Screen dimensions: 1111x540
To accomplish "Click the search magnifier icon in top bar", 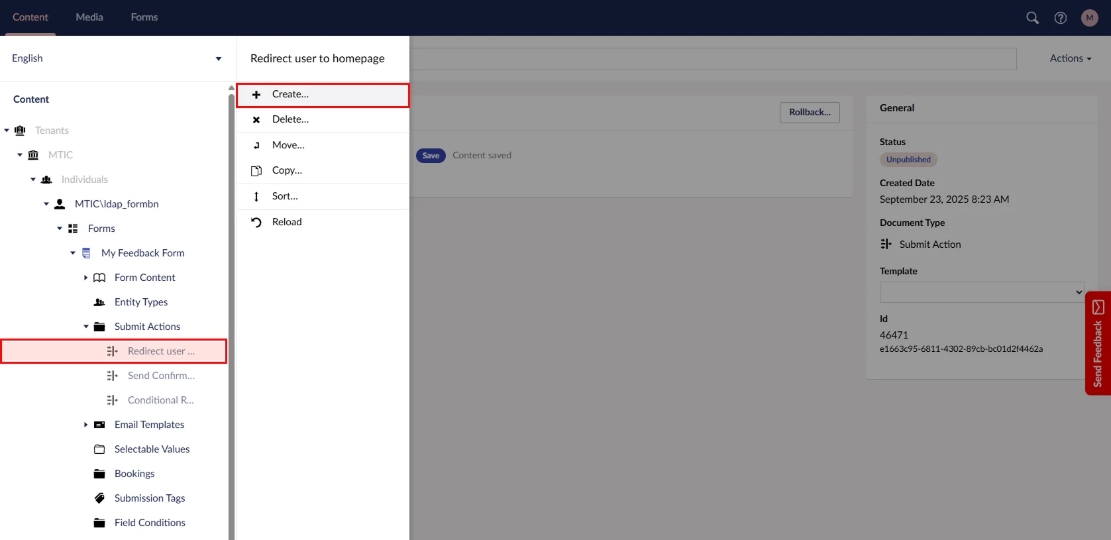I will 1032,18.
